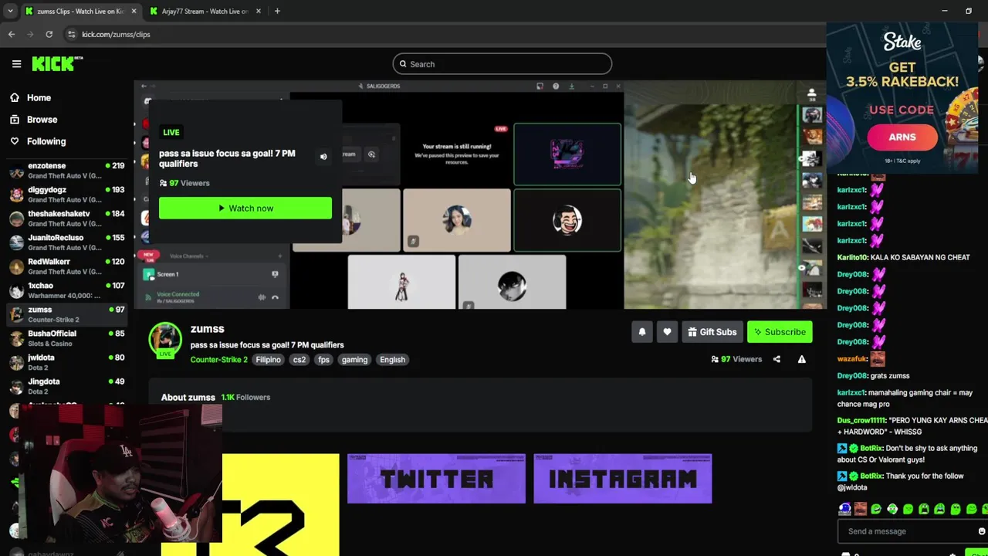This screenshot has width=988, height=556.
Task: Go back in browser history
Action: coord(12,34)
